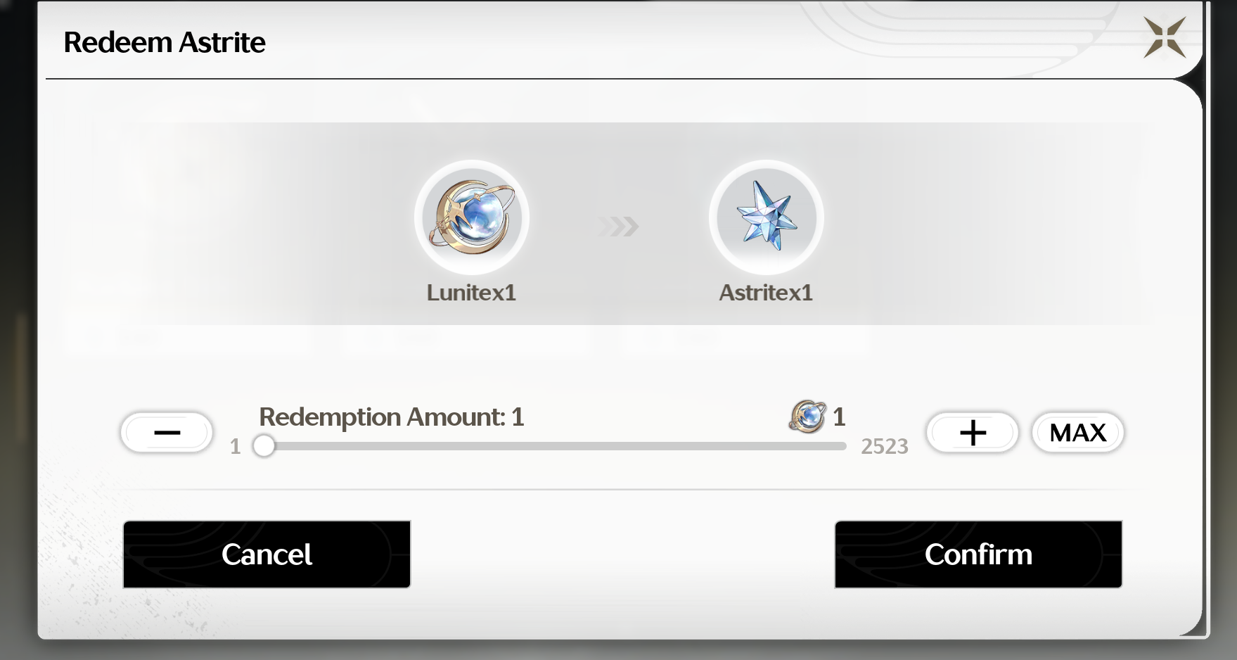Click the slider track's rightmost end
1237x660 pixels.
(x=842, y=446)
